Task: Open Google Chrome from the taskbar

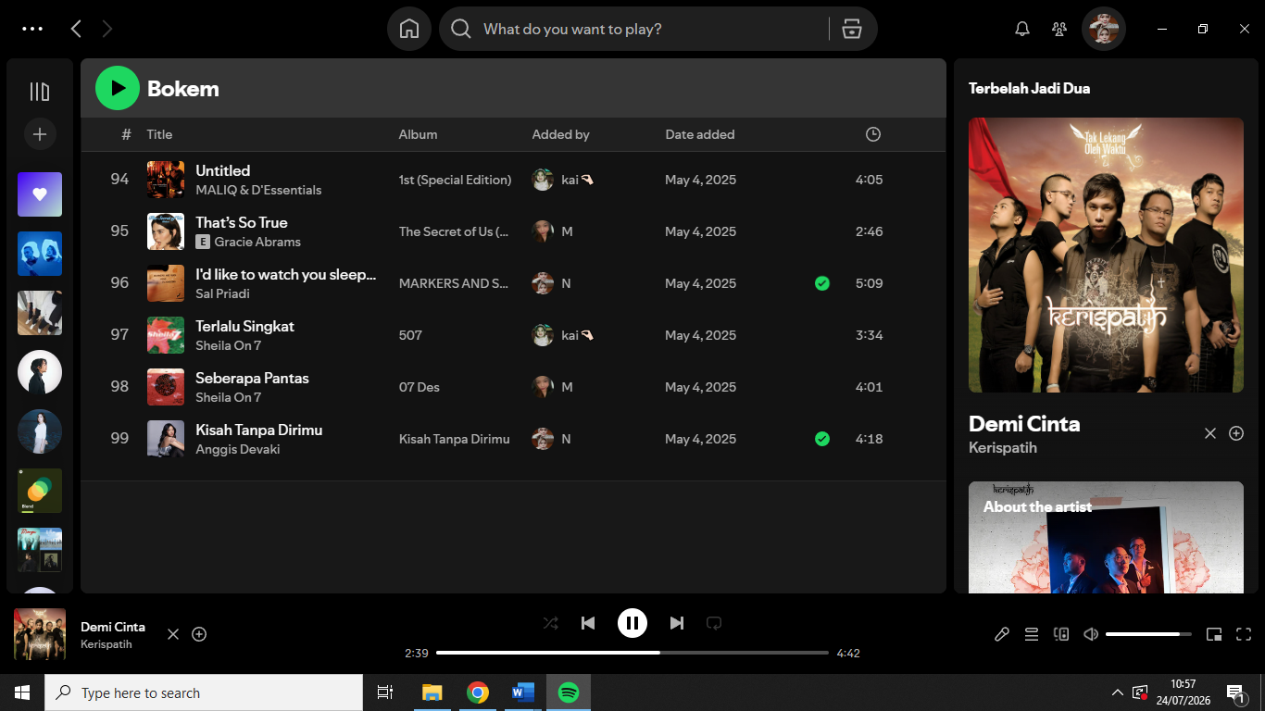Action: tap(478, 692)
